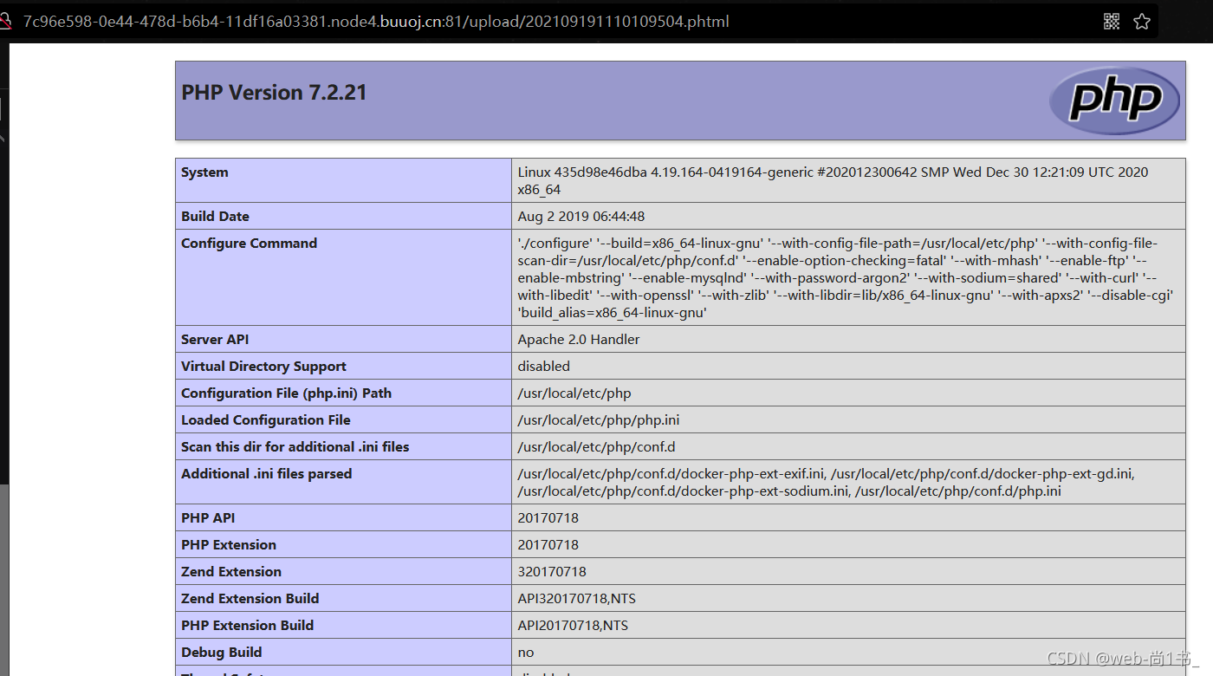Click the Zend Extension label
This screenshot has width=1213, height=676.
[231, 572]
